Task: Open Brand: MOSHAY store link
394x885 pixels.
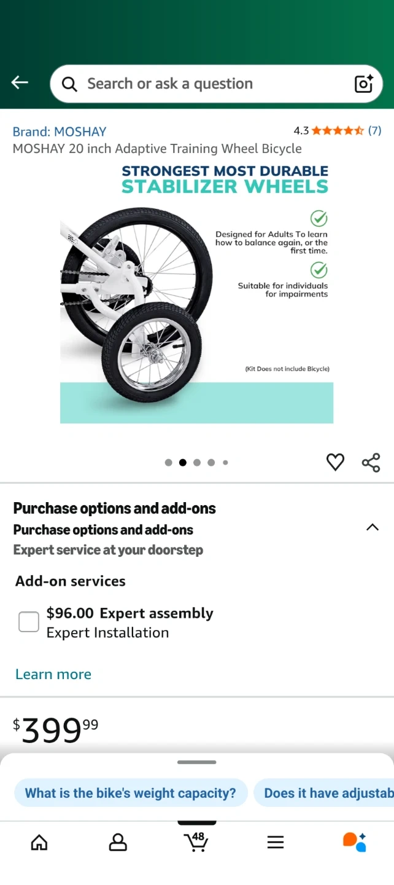Action: click(x=60, y=132)
